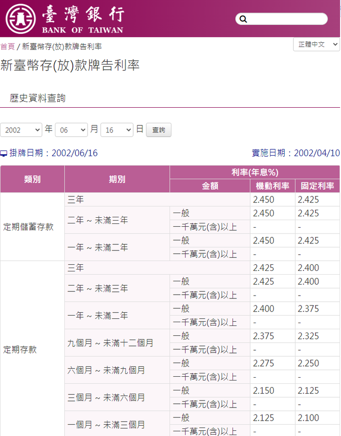The width and height of the screenshot is (341, 436).
Task: Click 一年～未滿二年 under 定期儲蓄存款
Action: click(x=117, y=247)
